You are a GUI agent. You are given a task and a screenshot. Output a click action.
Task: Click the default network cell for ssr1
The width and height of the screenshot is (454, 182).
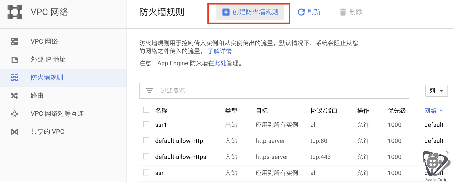pos(434,125)
